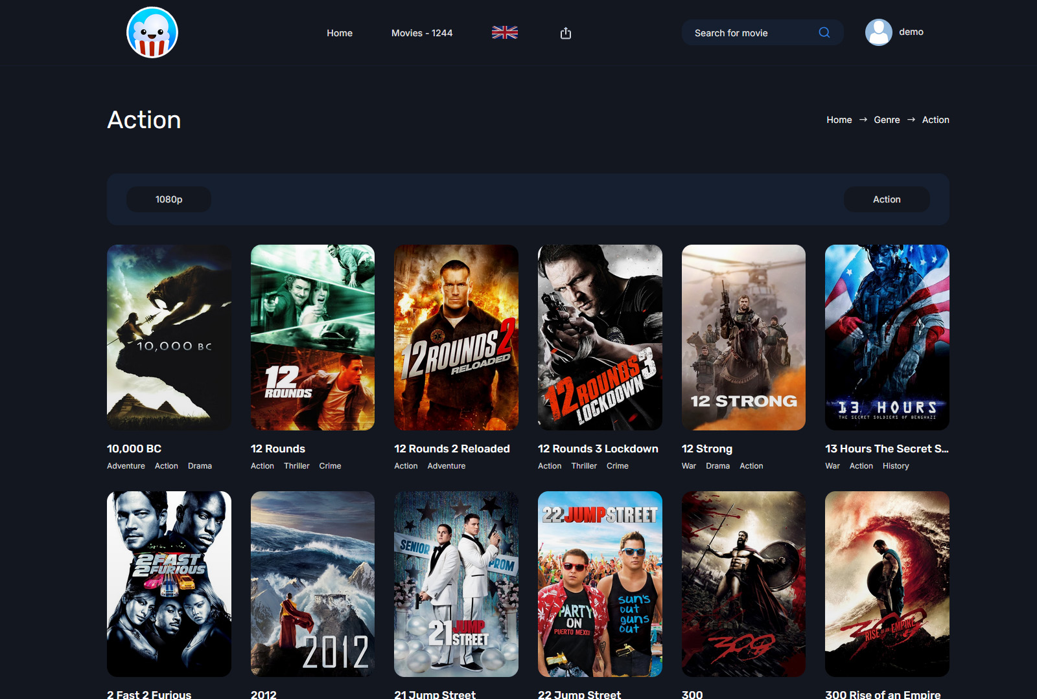
Task: Select the 12 Strong poster thumbnail
Action: [x=743, y=337]
